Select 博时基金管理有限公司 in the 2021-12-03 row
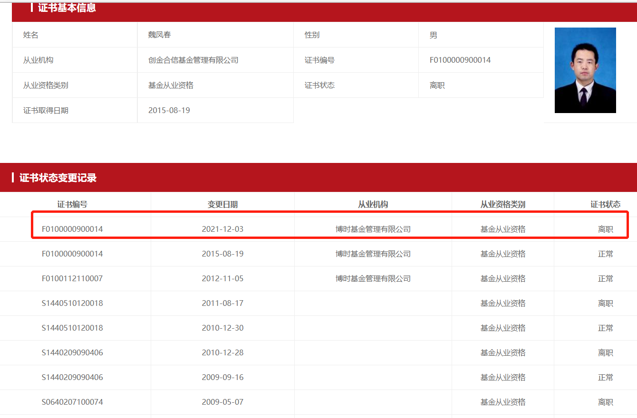 pos(373,229)
